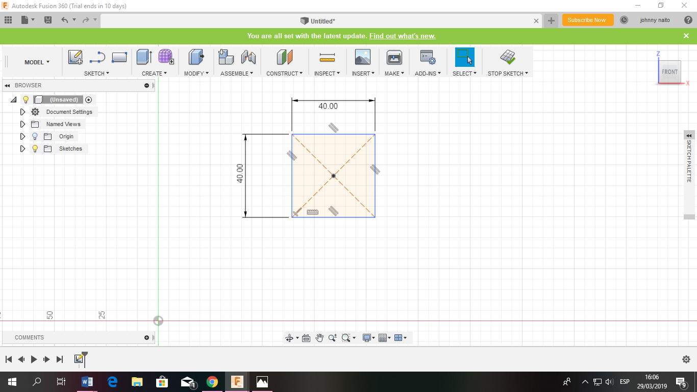Viewport: 697px width, 392px height.
Task: Dismiss the green update banner
Action: coord(686,36)
